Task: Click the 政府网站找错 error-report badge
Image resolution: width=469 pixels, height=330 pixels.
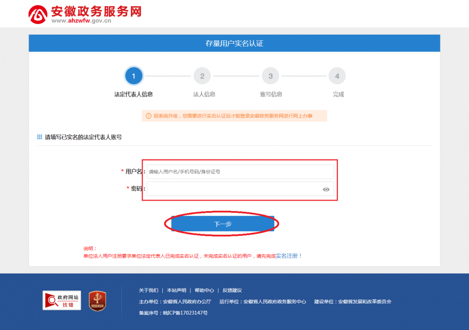Action: coord(61,301)
